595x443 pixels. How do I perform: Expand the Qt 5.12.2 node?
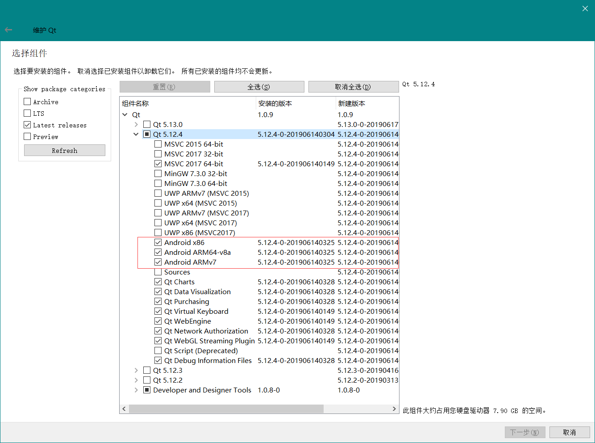(136, 380)
